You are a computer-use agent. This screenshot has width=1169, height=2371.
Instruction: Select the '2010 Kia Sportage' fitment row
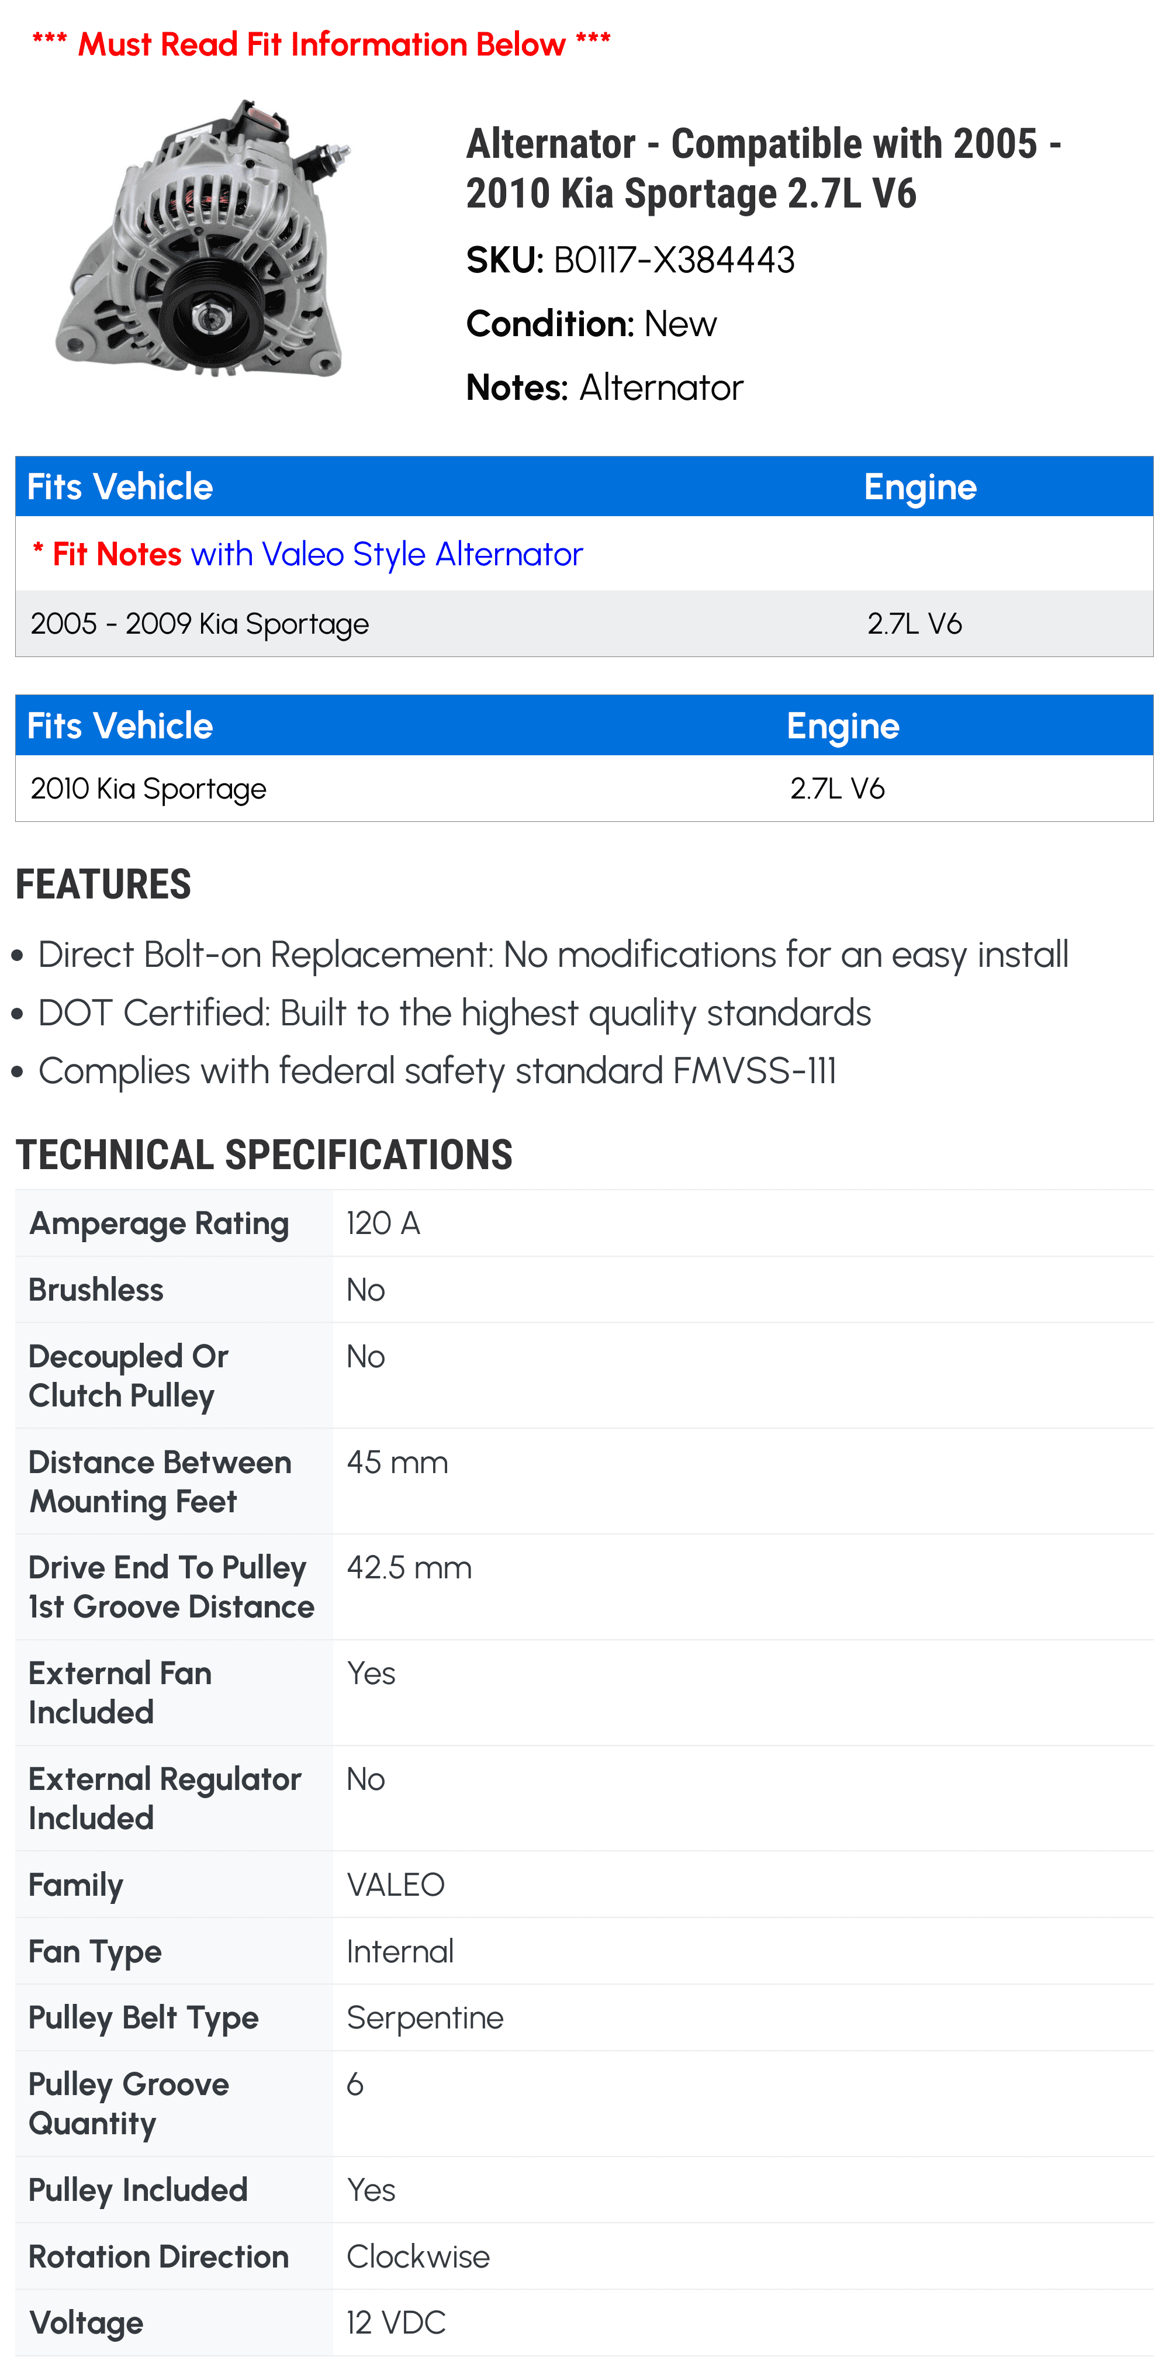(x=148, y=789)
